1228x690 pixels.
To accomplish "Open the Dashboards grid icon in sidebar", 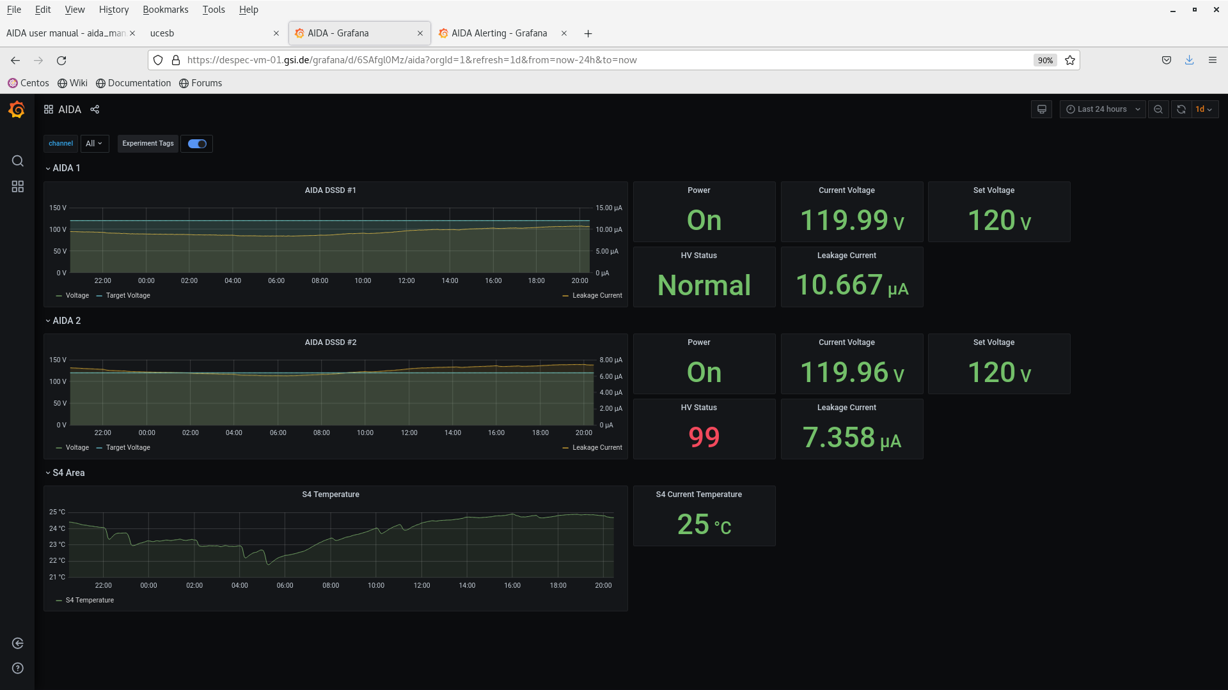I will pyautogui.click(x=18, y=187).
